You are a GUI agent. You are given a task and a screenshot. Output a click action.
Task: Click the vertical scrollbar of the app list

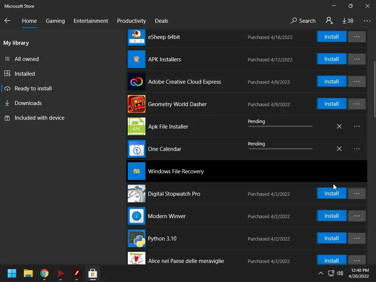coord(375,89)
